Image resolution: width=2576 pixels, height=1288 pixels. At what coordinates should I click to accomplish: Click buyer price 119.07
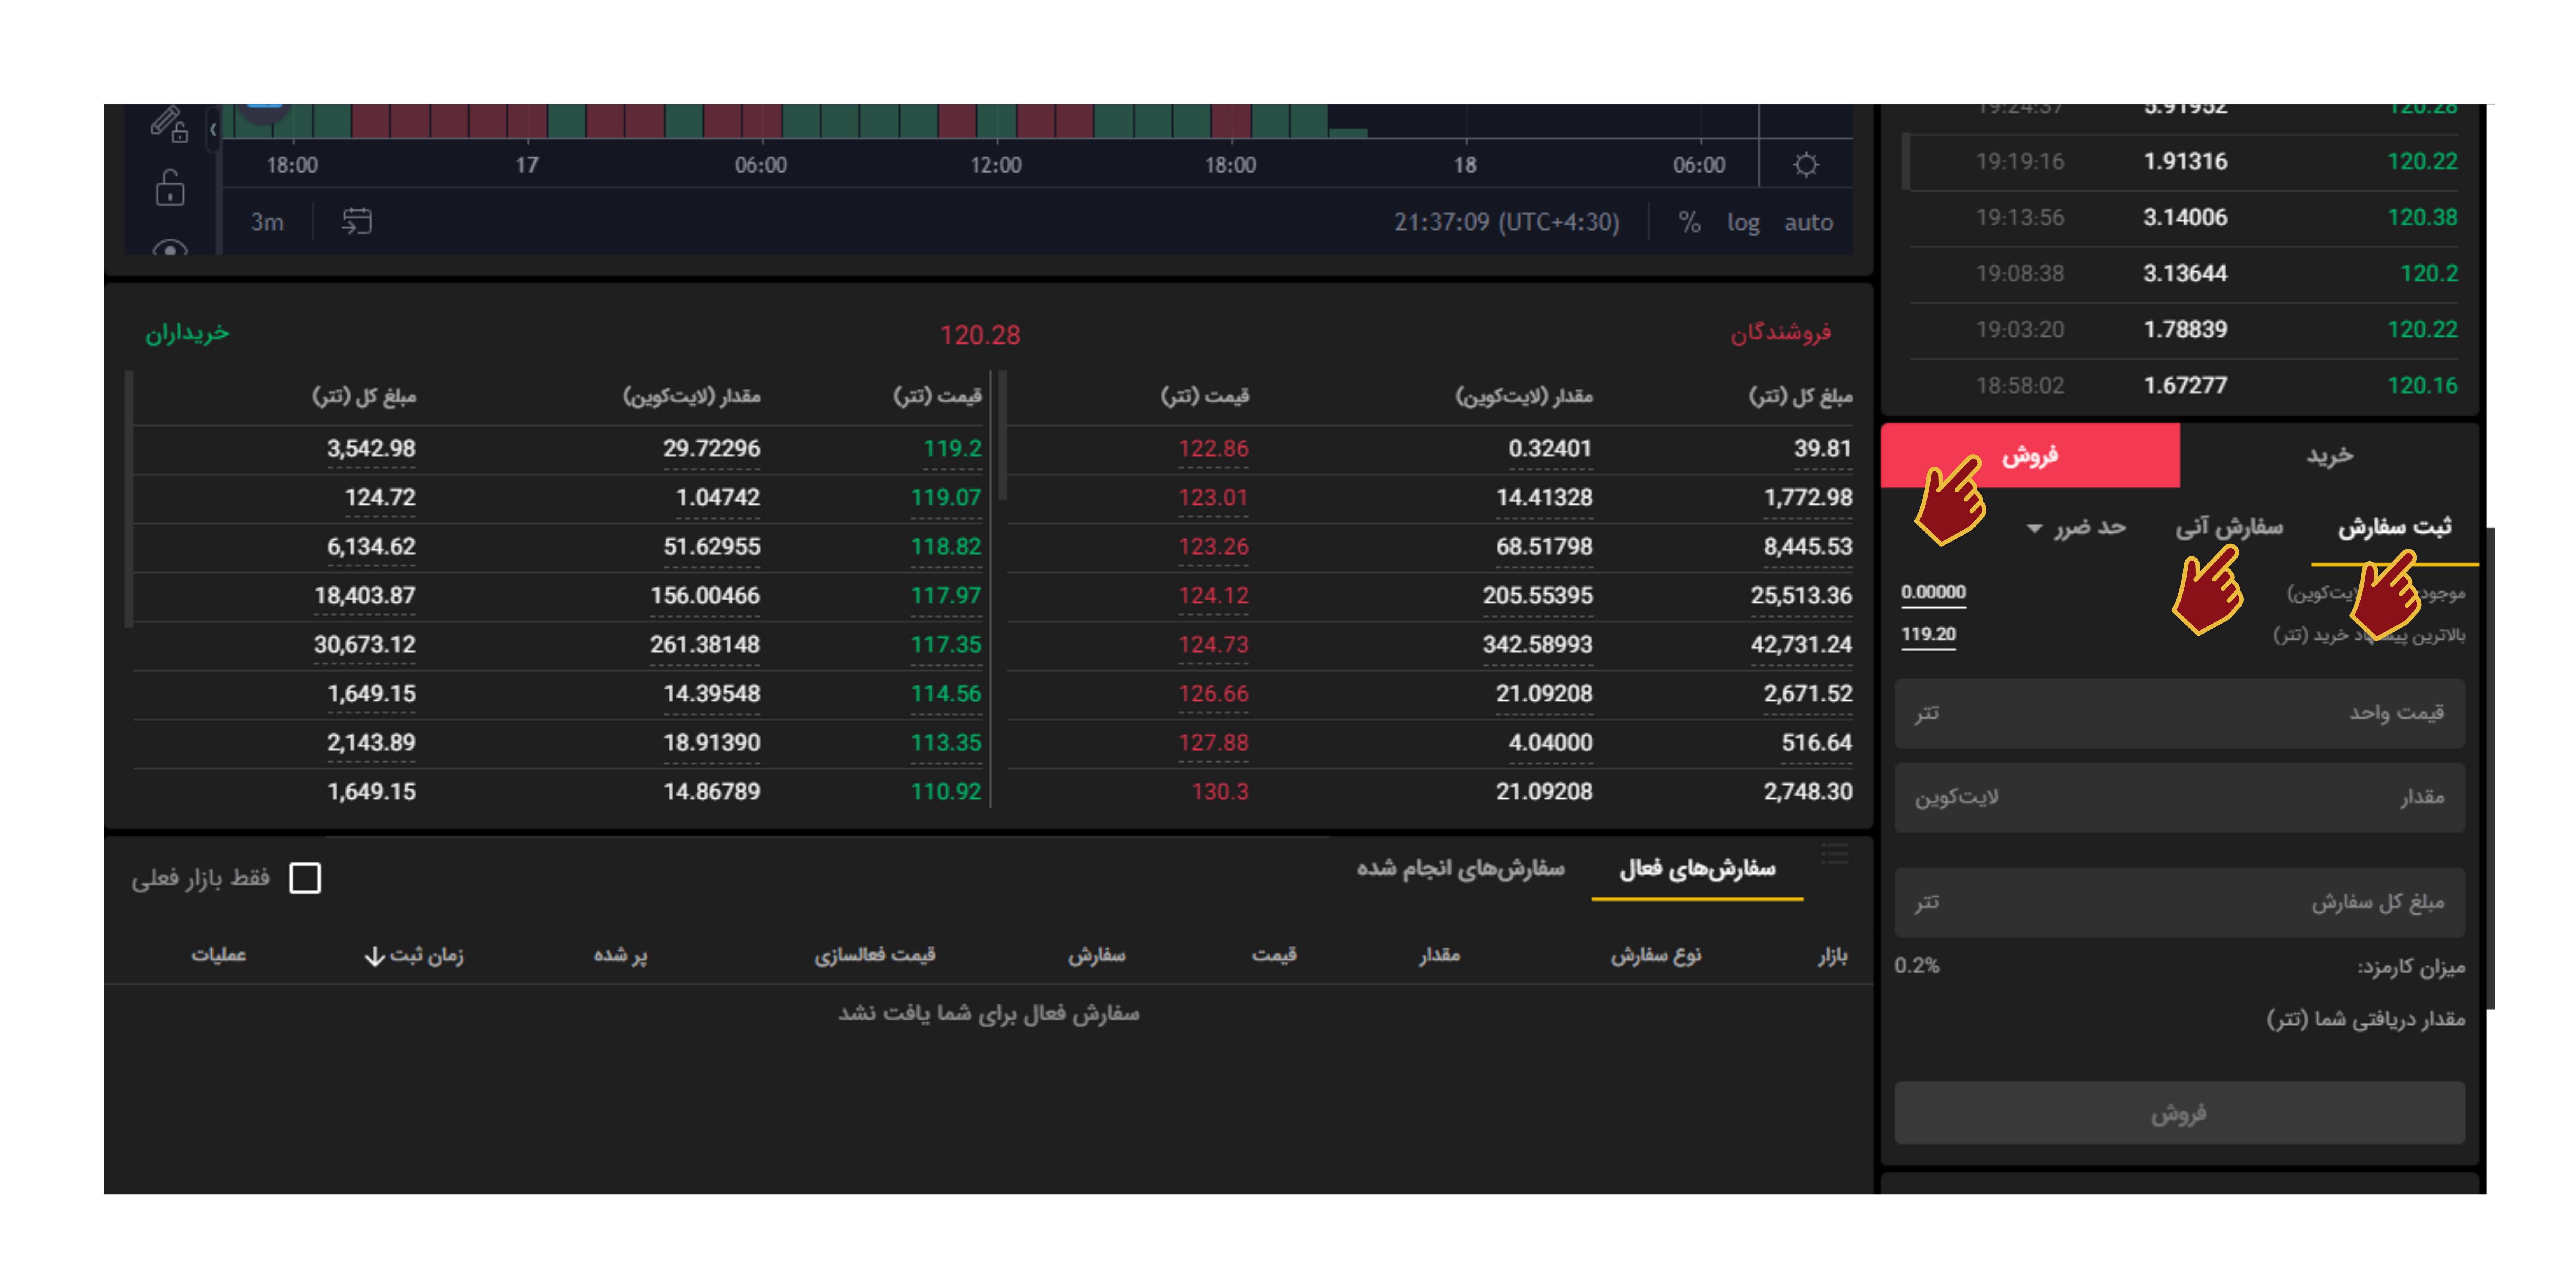click(x=945, y=497)
